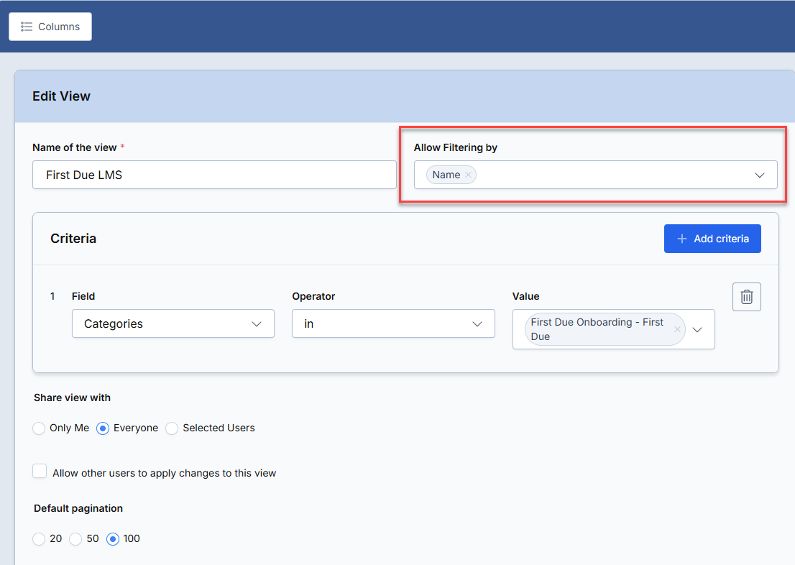Set default pagination to 50
Viewport: 795px width, 565px height.
coord(75,538)
